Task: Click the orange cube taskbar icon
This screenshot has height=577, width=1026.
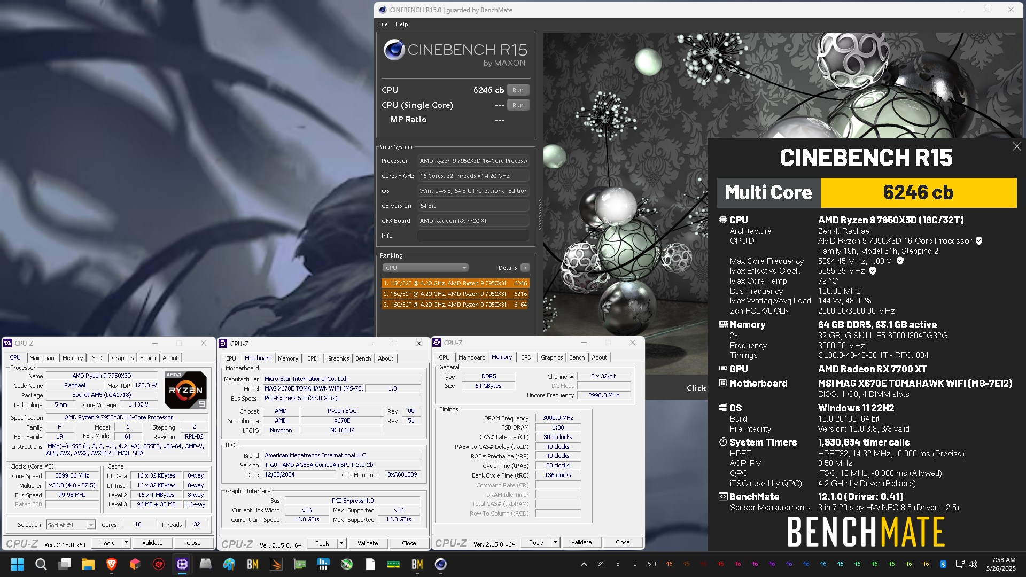Action: [x=135, y=564]
